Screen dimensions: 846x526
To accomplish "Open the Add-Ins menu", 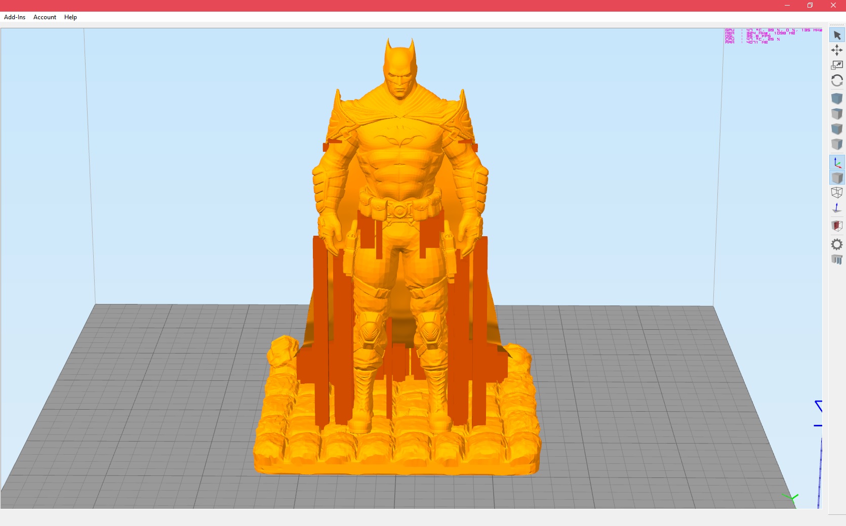I will tap(15, 17).
